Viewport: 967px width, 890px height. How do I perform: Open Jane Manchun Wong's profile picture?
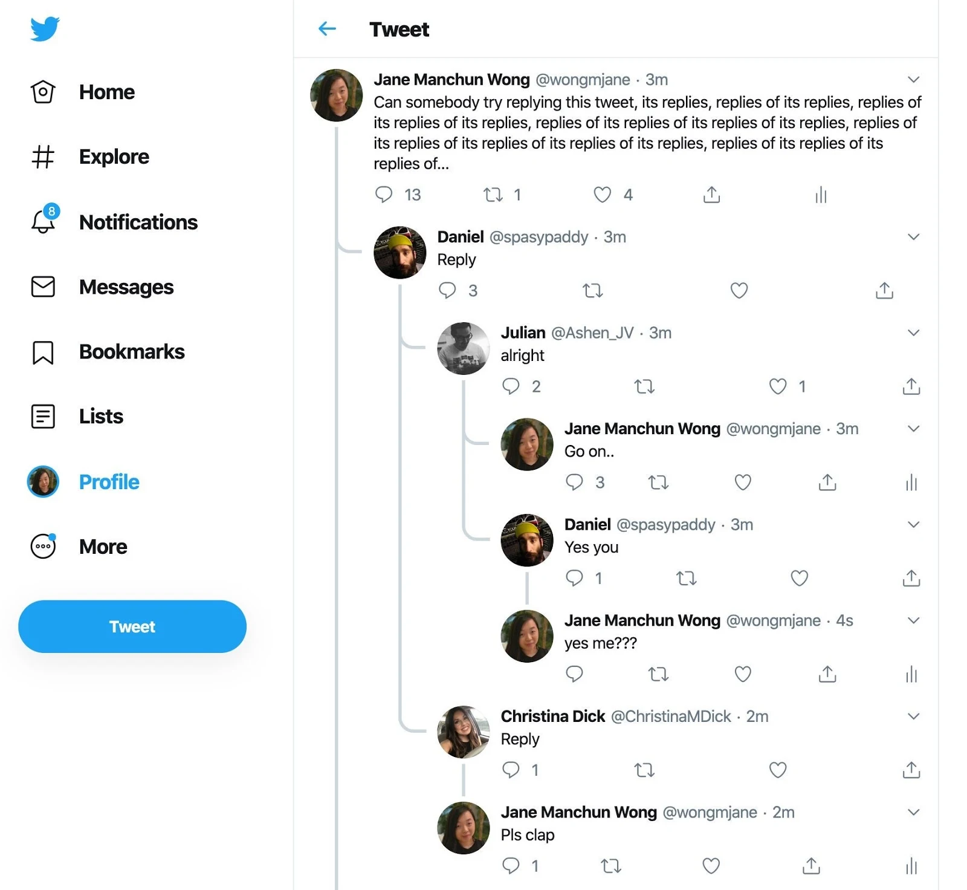[x=335, y=96]
